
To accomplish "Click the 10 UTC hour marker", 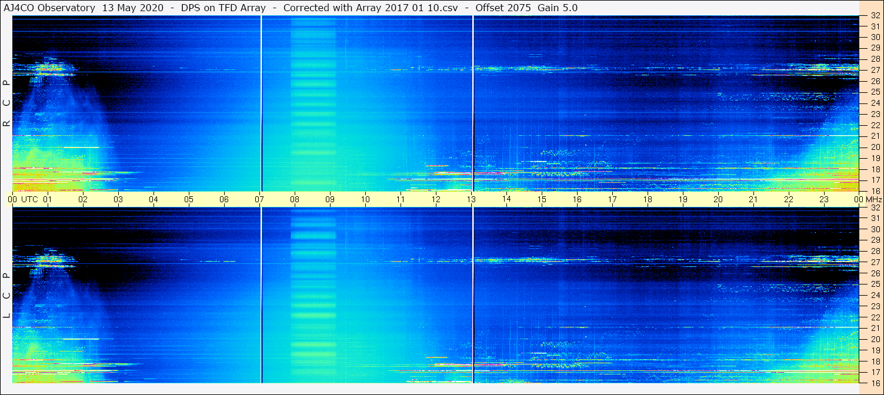I will (x=365, y=199).
